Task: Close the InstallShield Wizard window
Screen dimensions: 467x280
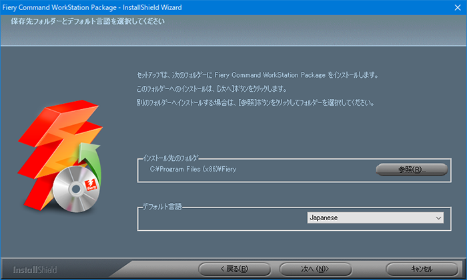Action: (458, 7)
